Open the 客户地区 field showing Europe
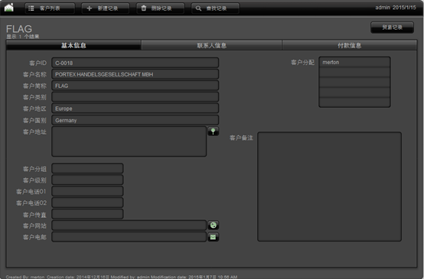Screen dimensions: 424x279 click(135, 109)
